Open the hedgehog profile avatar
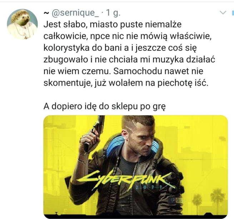Viewport: 234px width, 219px height. point(23,24)
